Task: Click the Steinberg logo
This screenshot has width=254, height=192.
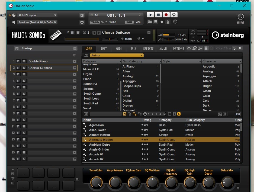Action: [228, 35]
